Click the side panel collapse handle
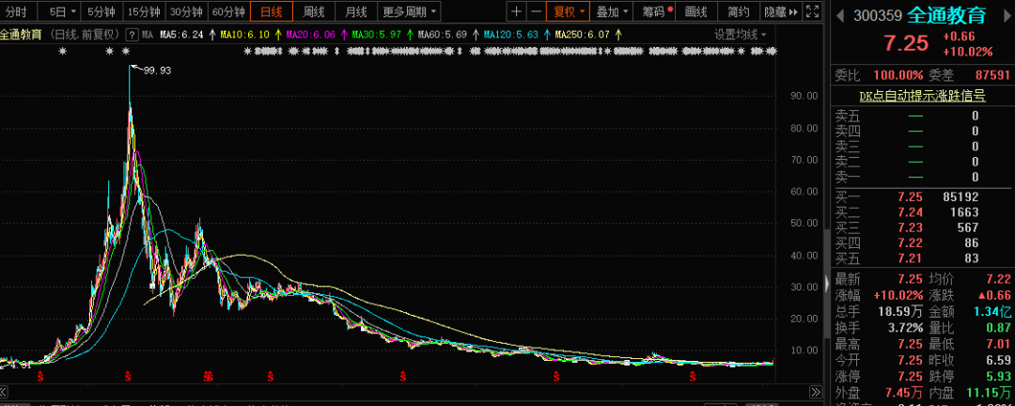Image resolution: width=1015 pixels, height=406 pixels. [826, 282]
